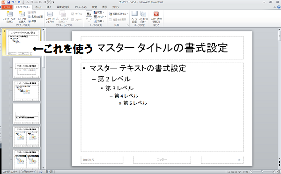The width and height of the screenshot is (281, 174).
Task: Click the マスター テキストの書式設定 line
Action: click(x=138, y=68)
